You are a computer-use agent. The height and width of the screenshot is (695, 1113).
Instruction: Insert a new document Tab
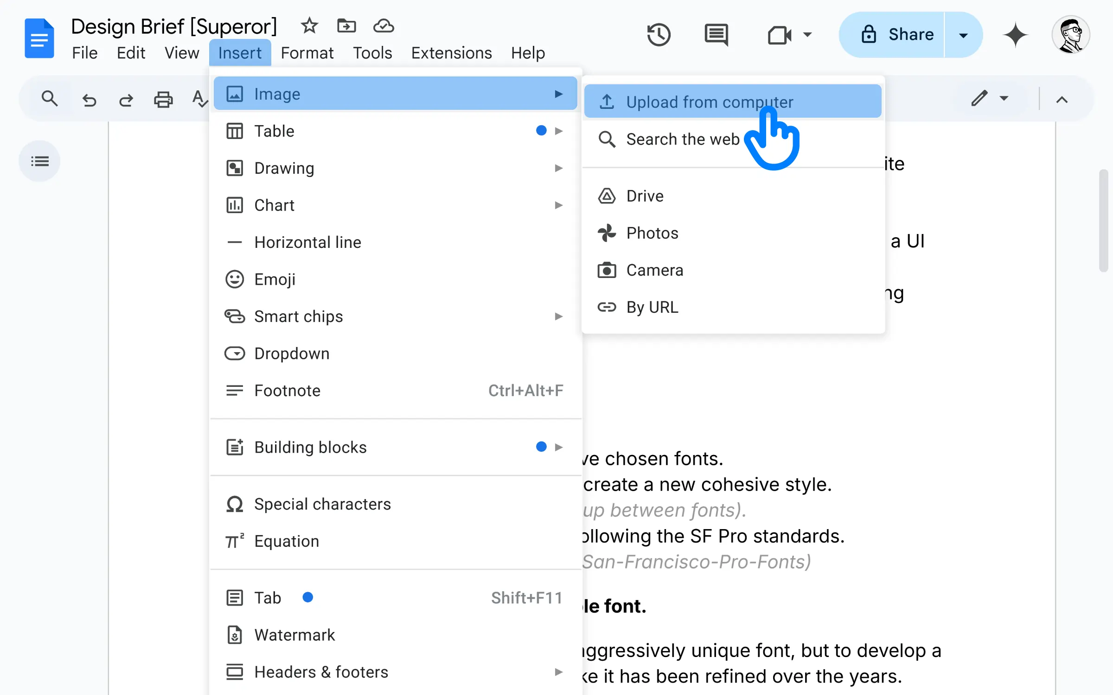coord(396,598)
